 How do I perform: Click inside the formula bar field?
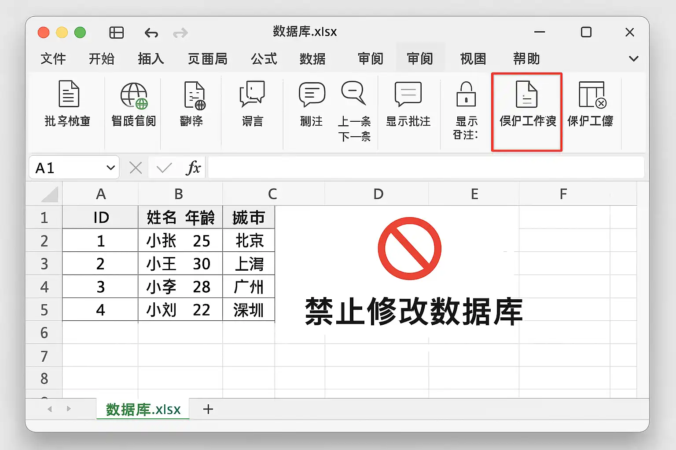click(x=426, y=167)
